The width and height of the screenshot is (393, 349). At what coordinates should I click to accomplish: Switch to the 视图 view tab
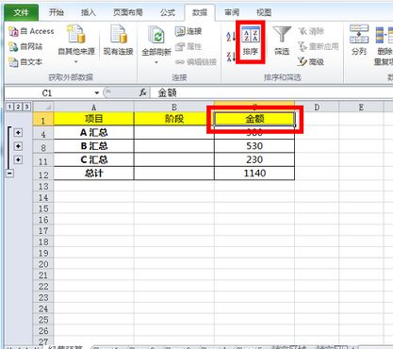tap(264, 12)
